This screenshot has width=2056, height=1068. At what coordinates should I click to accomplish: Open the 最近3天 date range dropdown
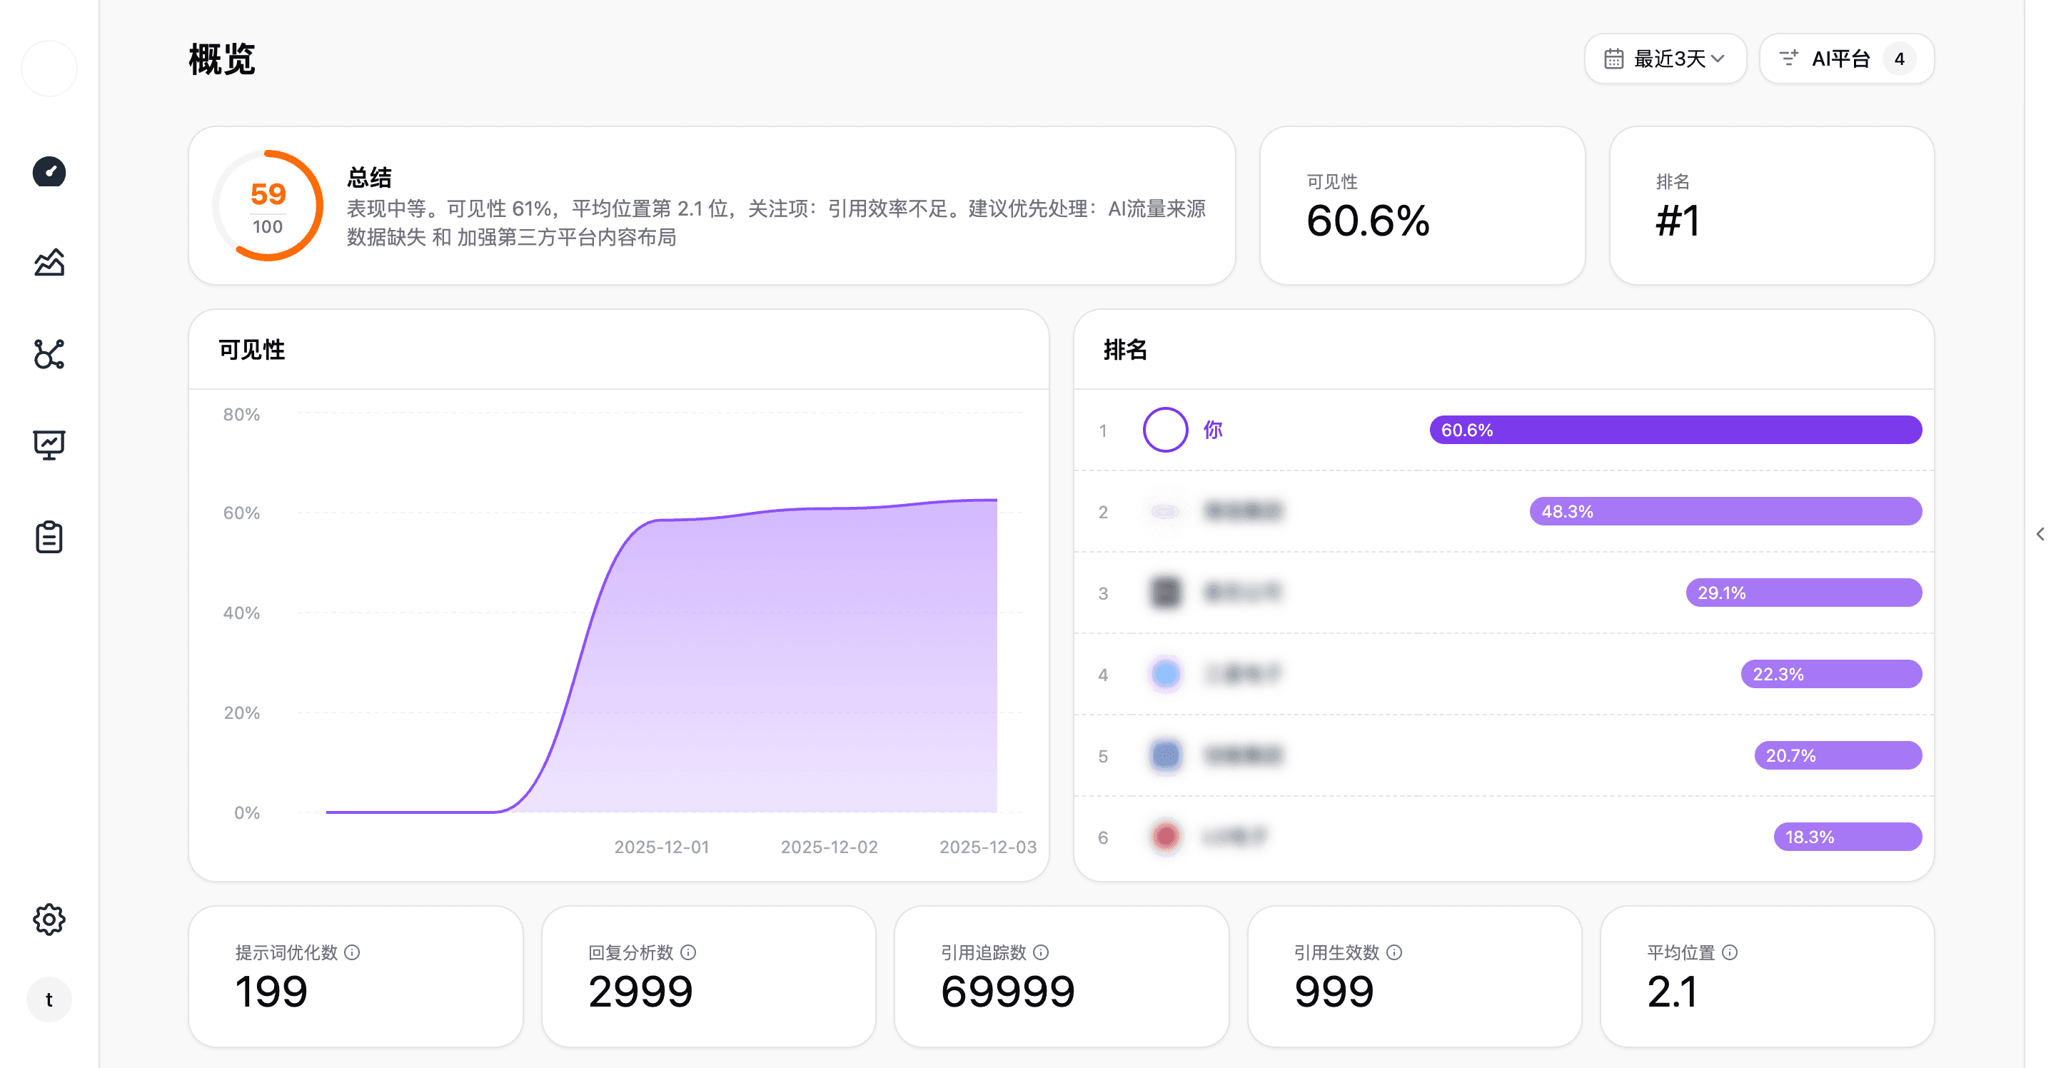coord(1665,58)
